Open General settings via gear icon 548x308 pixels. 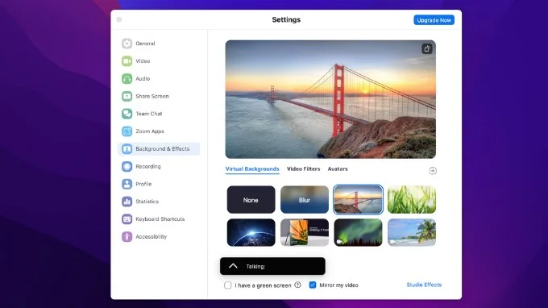(127, 44)
